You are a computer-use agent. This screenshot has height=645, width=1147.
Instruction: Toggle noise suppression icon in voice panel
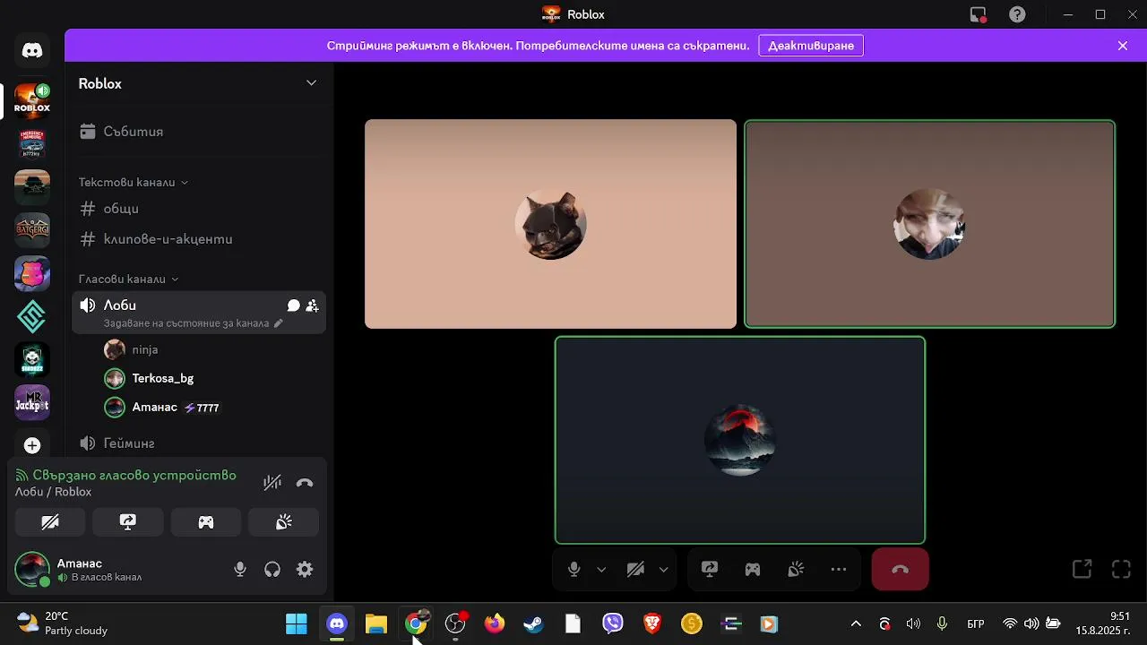pyautogui.click(x=272, y=483)
